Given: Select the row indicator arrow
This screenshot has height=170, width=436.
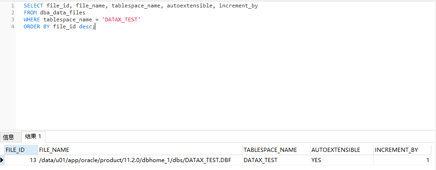Looking at the screenshot, I should pos(2,160).
